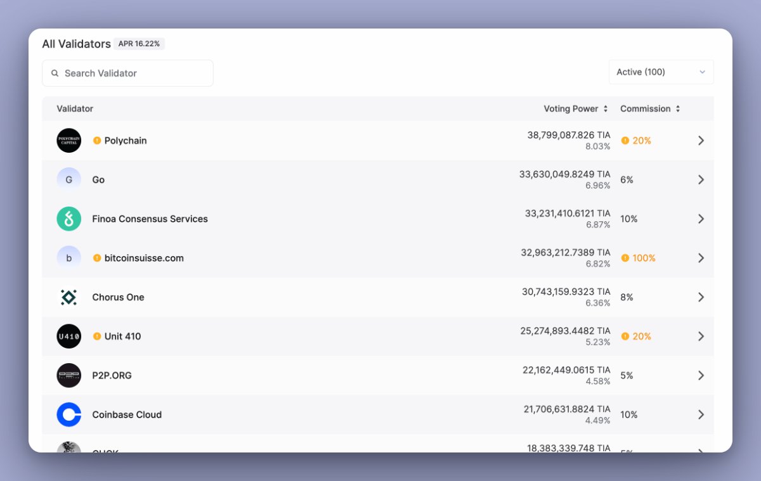Screen dimensions: 761x481
Task: Click the search magnifier icon
Action: (55, 74)
